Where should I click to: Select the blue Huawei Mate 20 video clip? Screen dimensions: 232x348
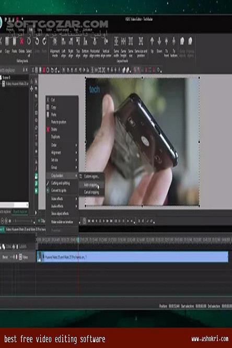coord(133,257)
